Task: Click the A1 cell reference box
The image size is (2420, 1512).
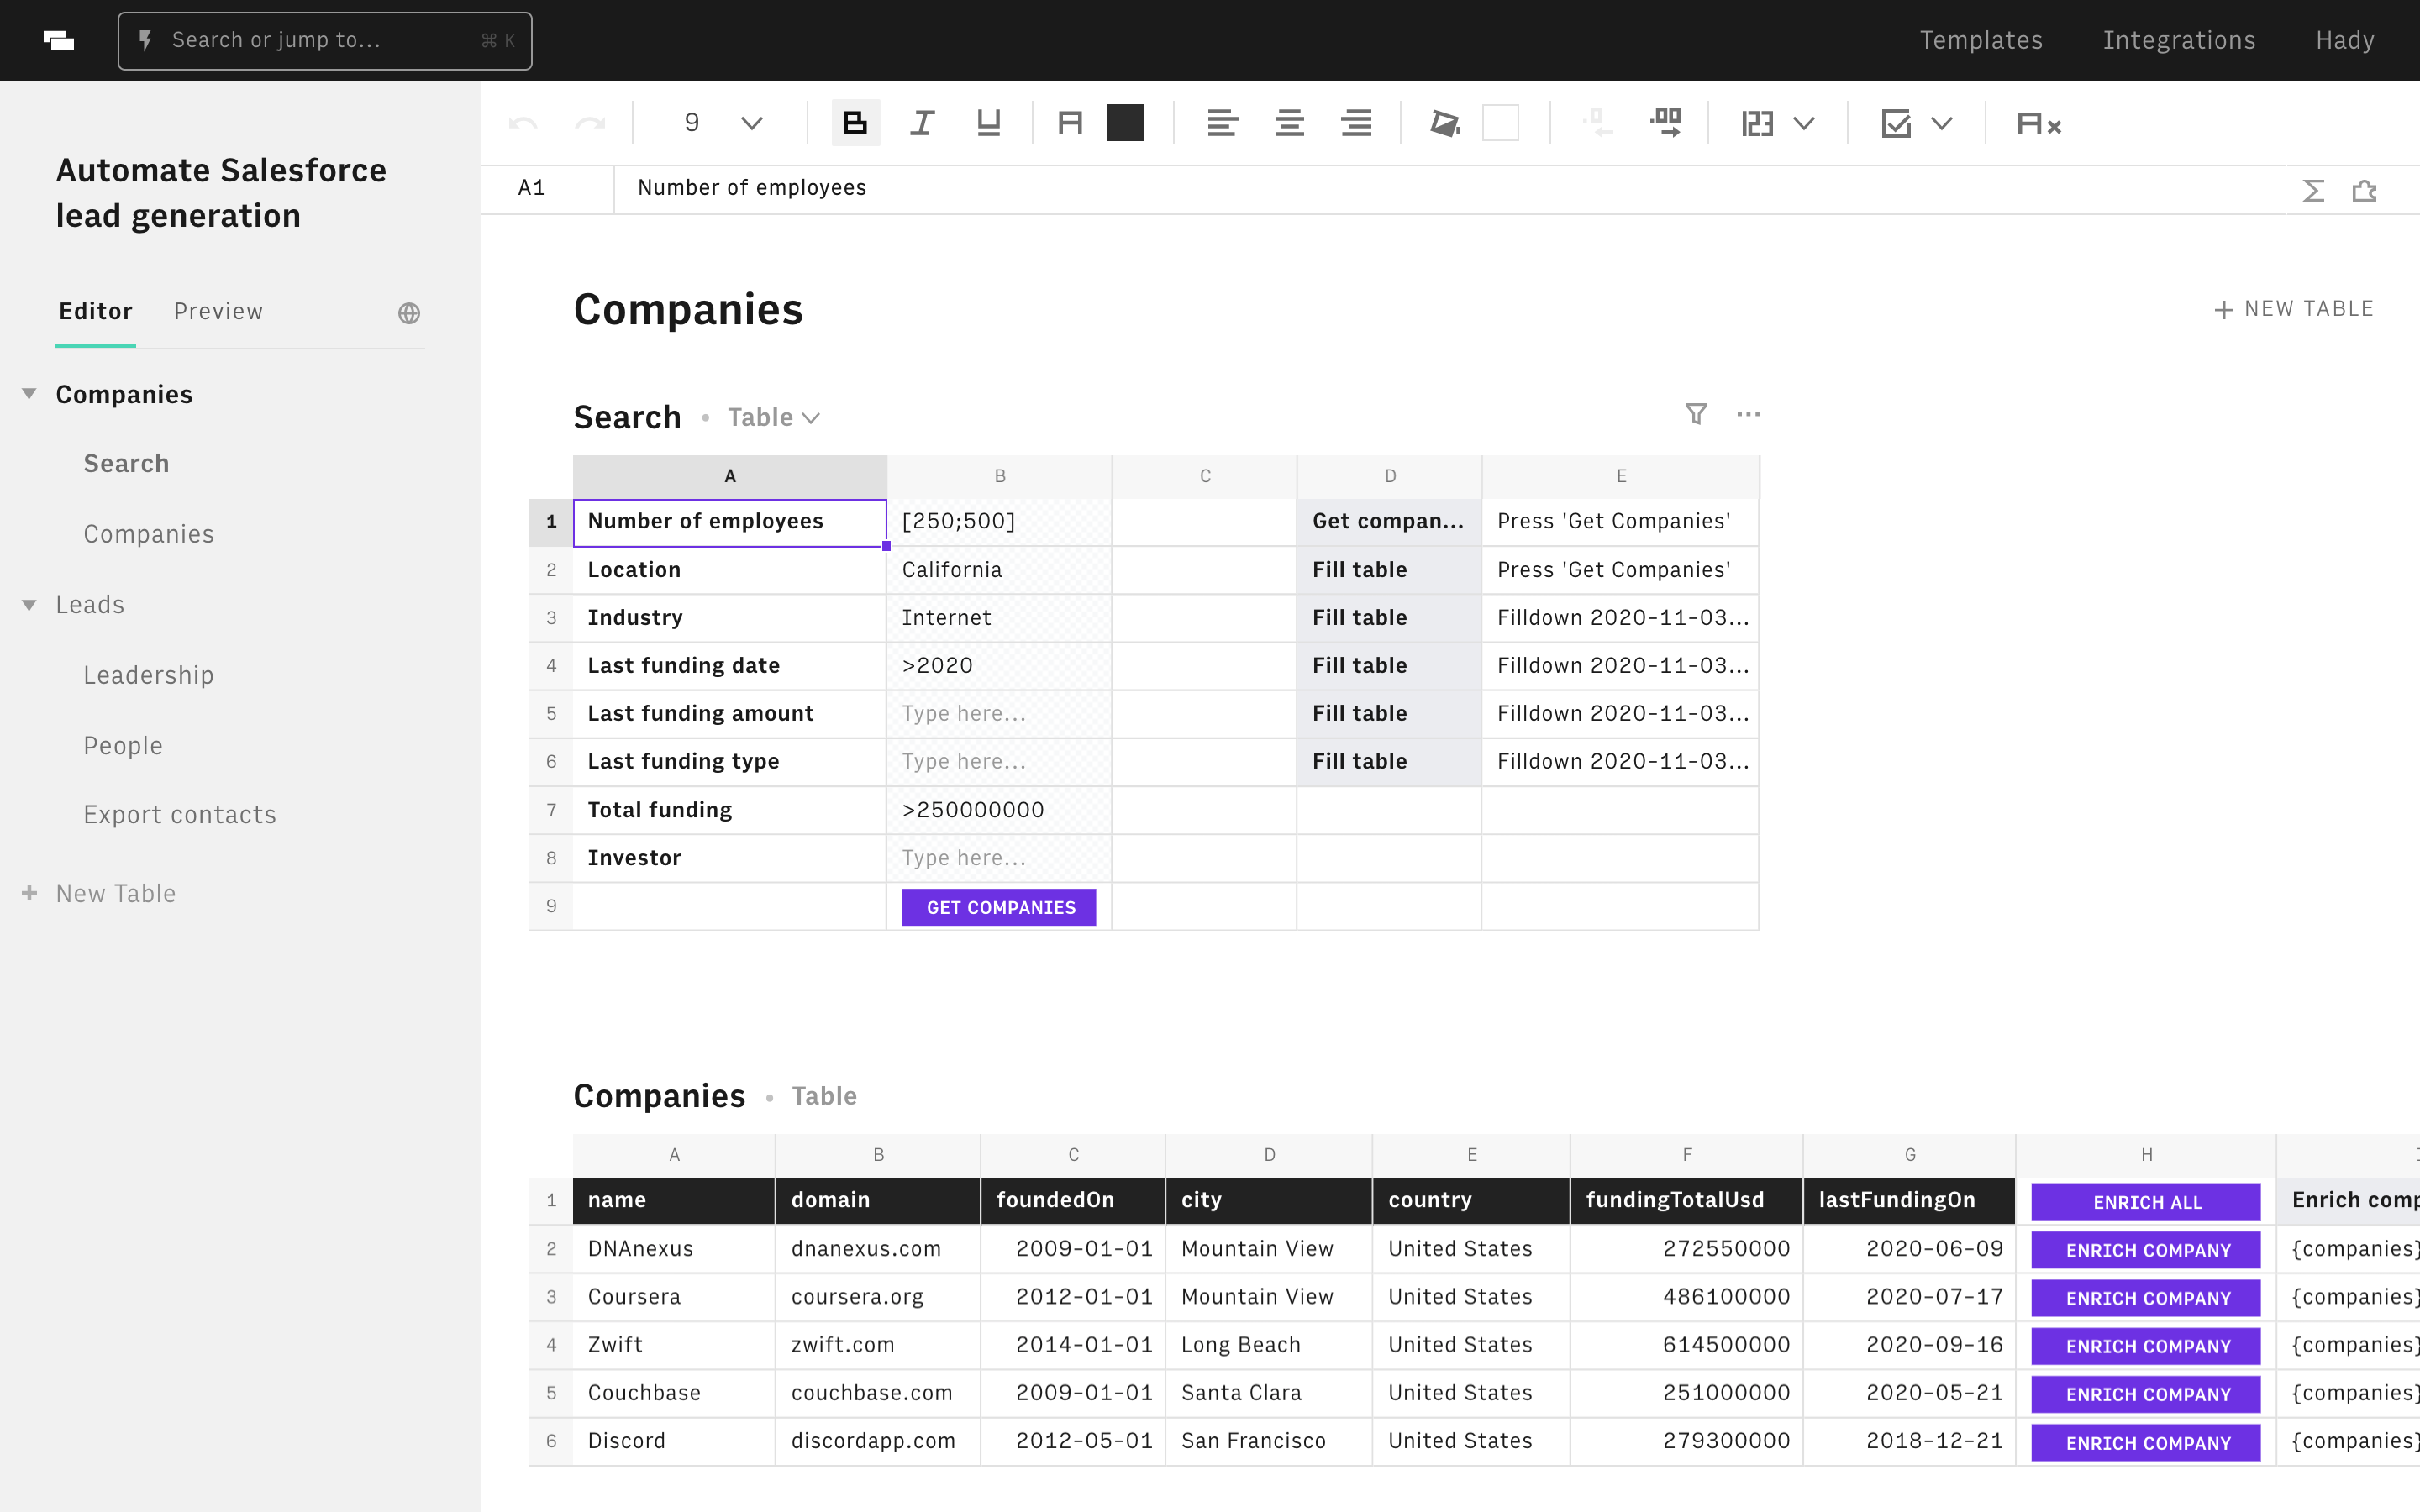Action: click(x=546, y=188)
